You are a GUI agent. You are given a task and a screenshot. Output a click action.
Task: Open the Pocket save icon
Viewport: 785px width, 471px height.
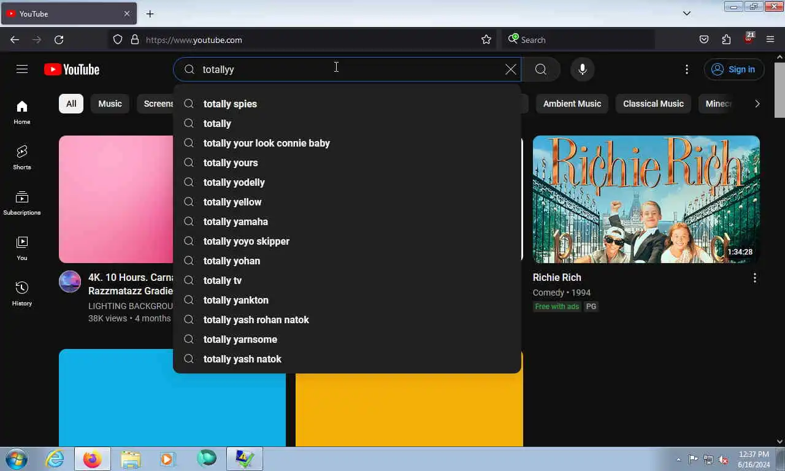[704, 40]
